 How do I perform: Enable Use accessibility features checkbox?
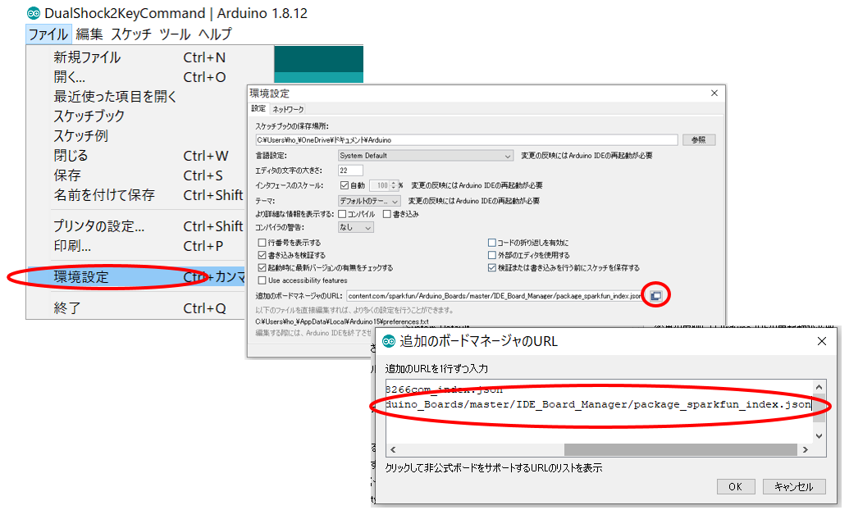point(262,280)
